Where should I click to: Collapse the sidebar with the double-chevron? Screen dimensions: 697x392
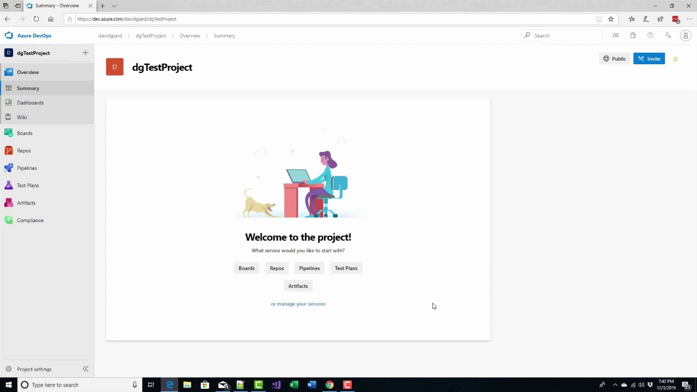[x=85, y=369]
